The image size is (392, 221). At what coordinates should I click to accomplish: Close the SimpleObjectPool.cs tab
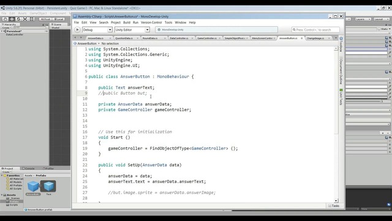(247, 38)
